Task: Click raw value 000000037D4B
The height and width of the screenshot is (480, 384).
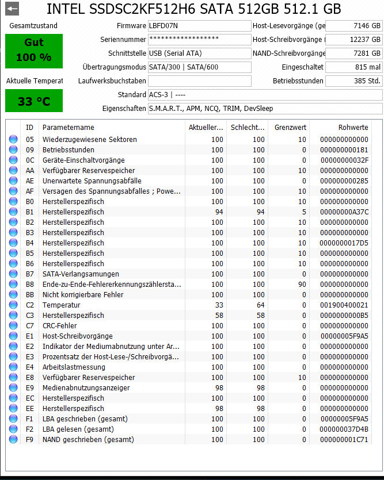Action: click(344, 429)
